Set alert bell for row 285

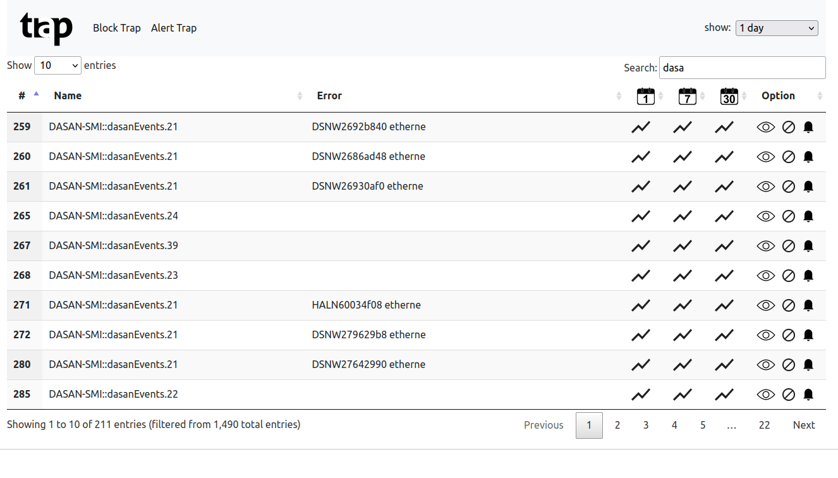tap(808, 395)
